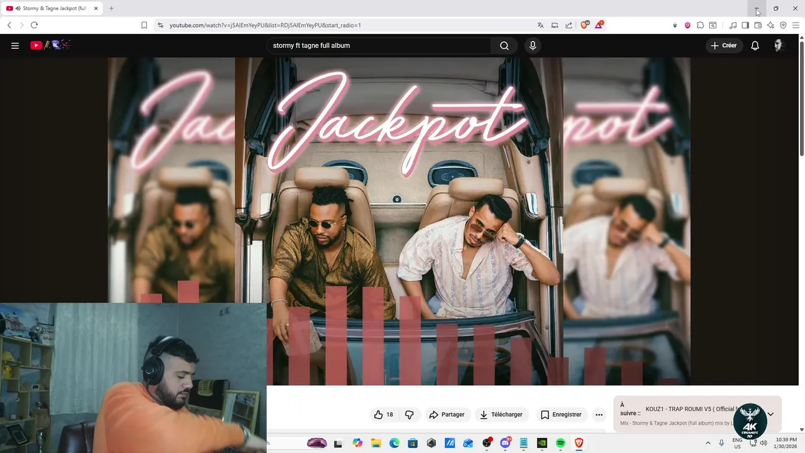Image resolution: width=805 pixels, height=453 pixels.
Task: Start voice search with microphone icon
Action: (533, 45)
